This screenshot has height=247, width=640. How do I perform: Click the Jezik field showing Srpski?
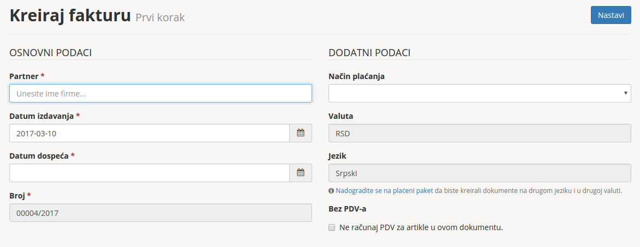(479, 173)
